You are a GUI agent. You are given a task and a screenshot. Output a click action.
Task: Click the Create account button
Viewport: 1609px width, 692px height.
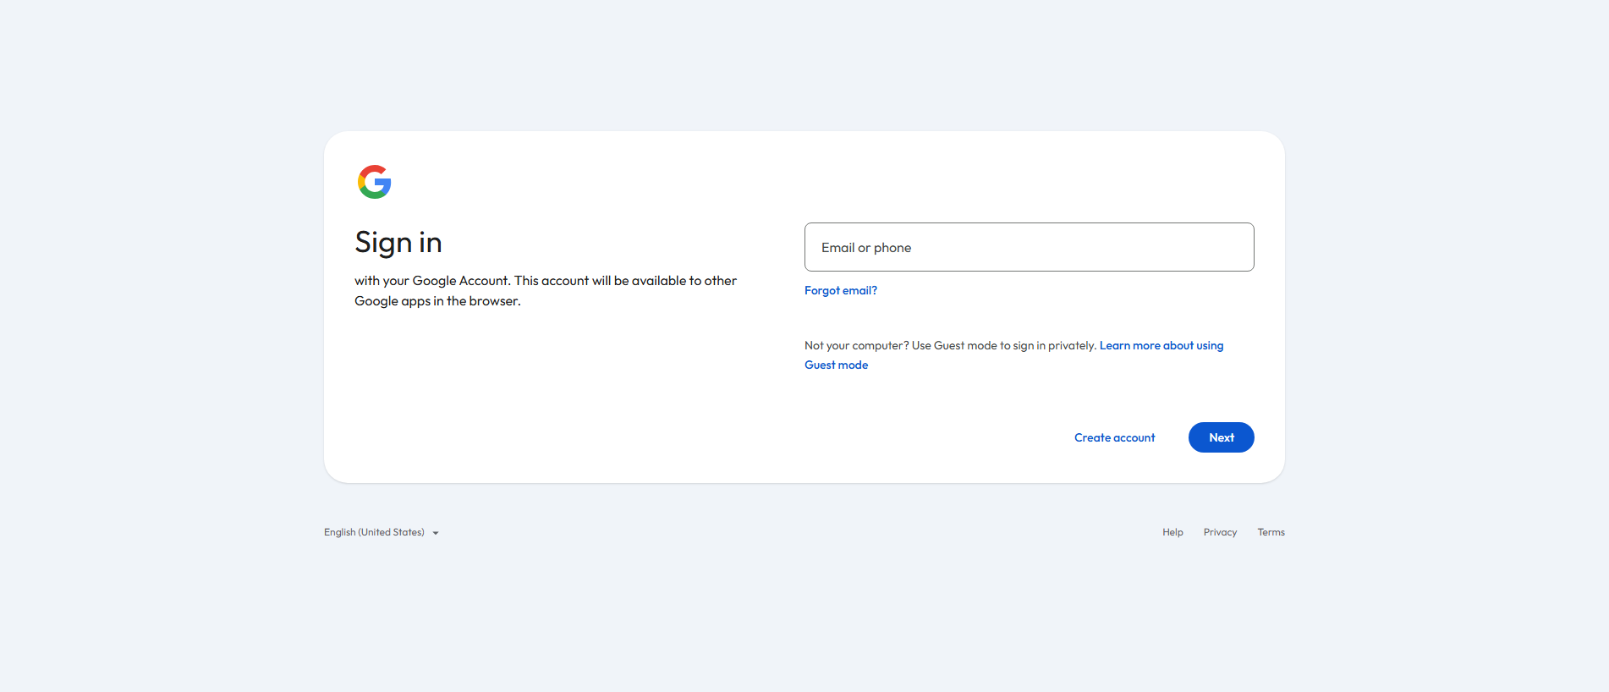1114,437
